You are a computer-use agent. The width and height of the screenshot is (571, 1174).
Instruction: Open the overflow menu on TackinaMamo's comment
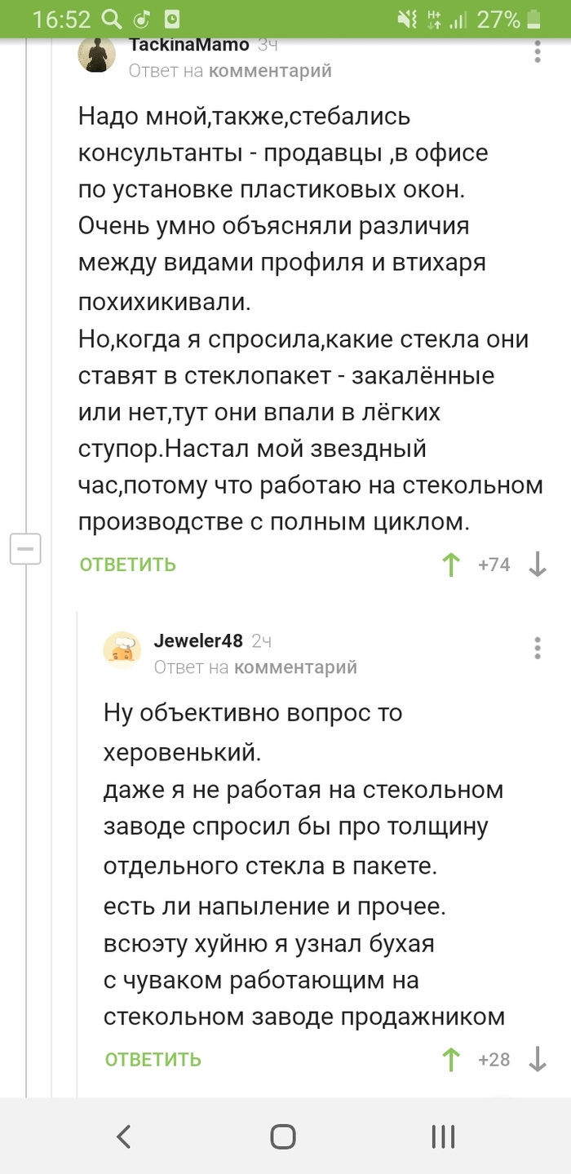[538, 53]
